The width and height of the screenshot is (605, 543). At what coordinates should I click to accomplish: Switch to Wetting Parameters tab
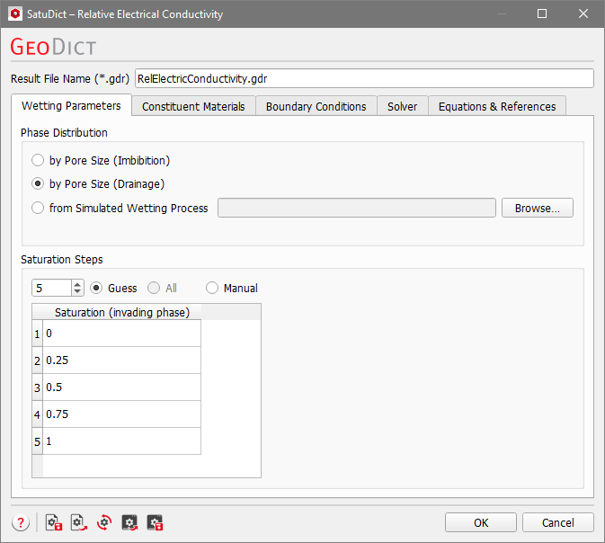71,105
